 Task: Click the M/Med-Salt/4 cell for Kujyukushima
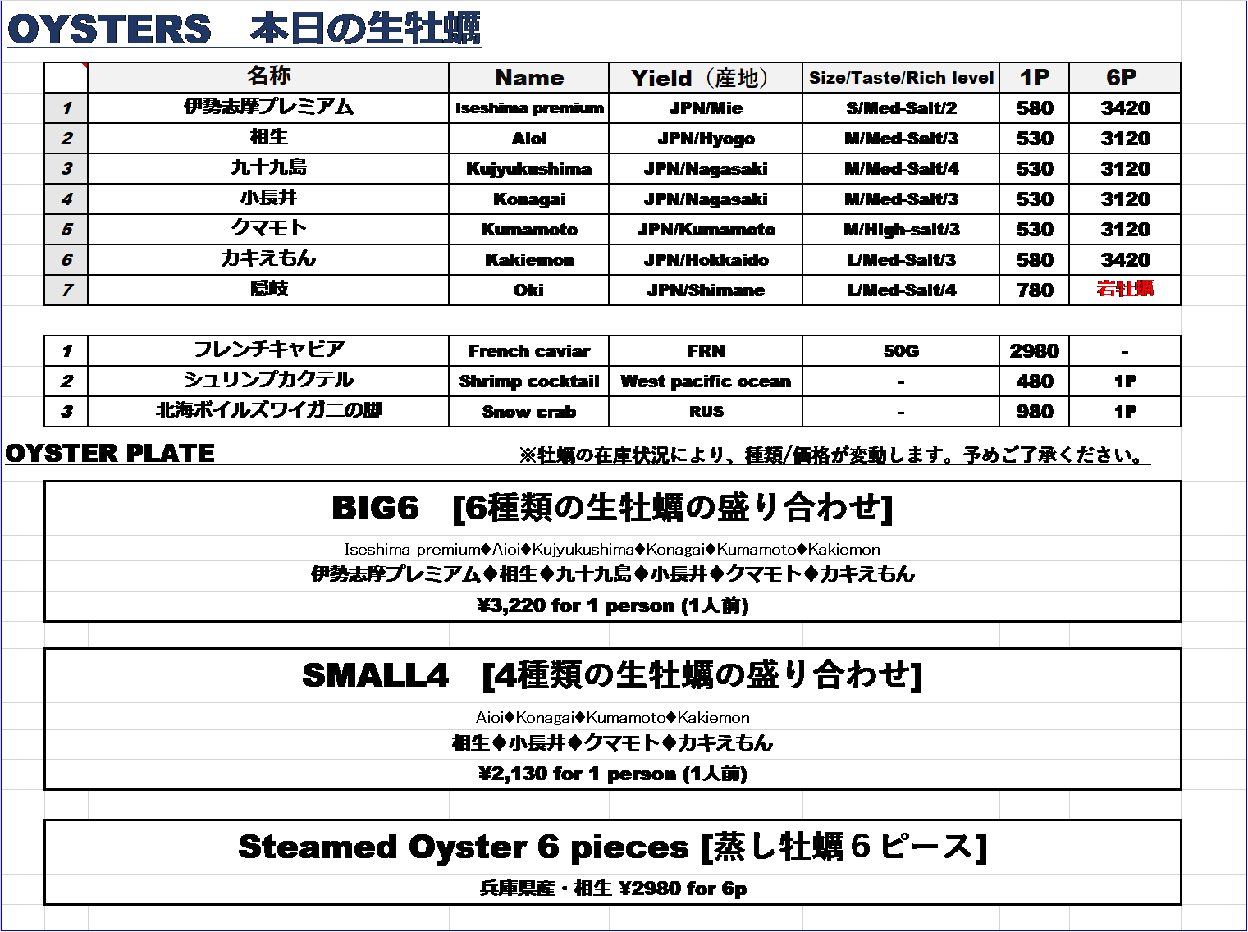tap(901, 168)
